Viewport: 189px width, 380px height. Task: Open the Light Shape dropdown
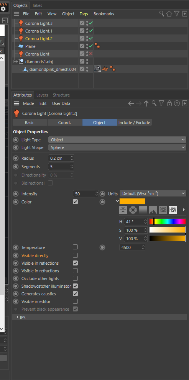pyautogui.click(x=117, y=147)
